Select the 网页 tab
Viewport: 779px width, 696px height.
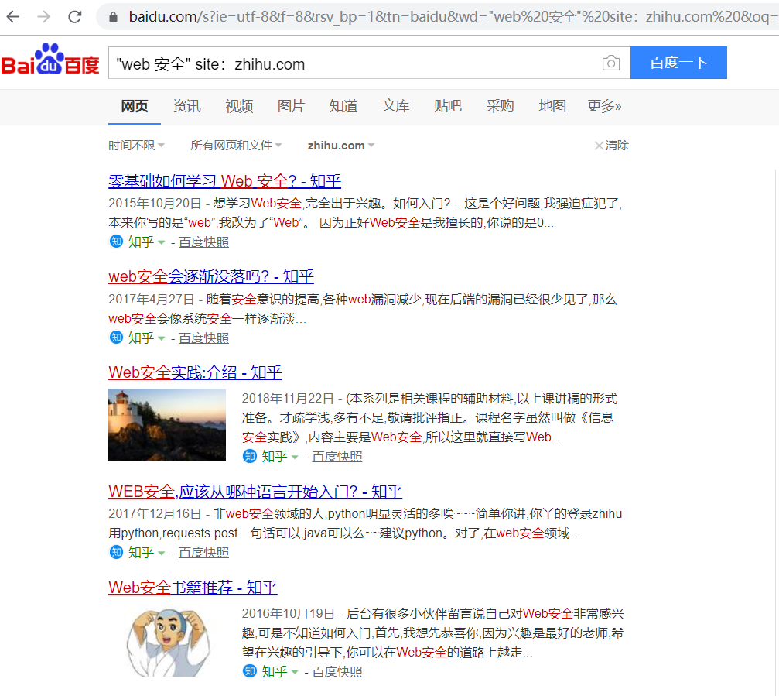(135, 106)
